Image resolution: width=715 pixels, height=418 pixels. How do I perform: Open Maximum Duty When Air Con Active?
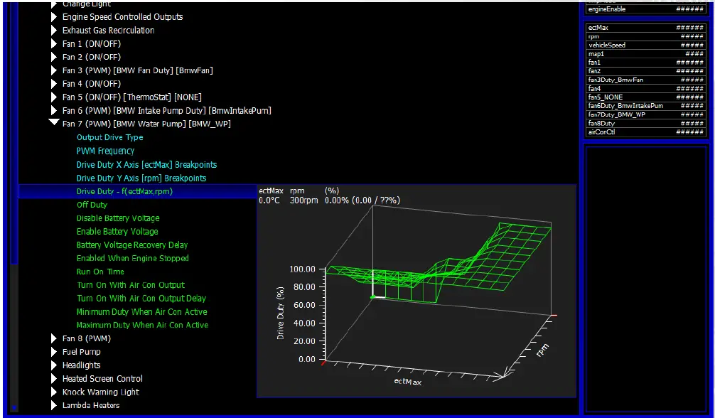[x=142, y=325]
